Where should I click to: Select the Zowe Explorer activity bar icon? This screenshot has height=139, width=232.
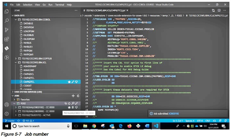7,48
